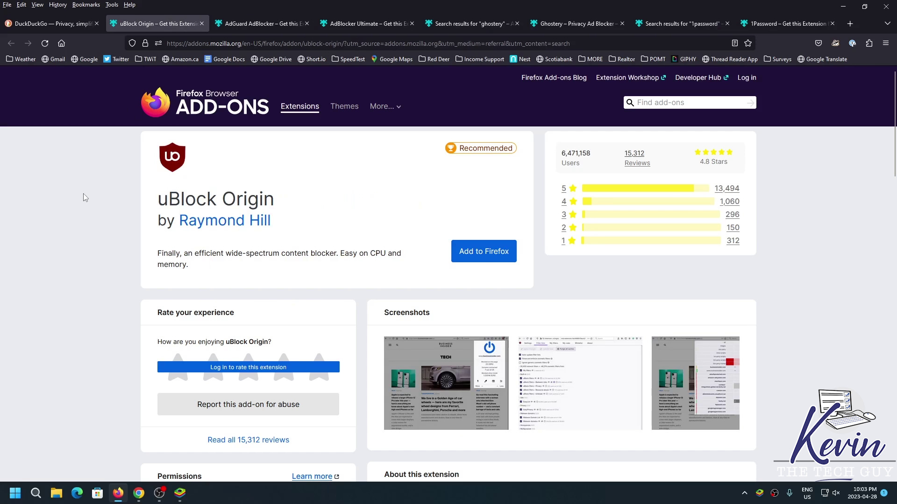Click the Add to Firefox button
This screenshot has height=504, width=897.
coord(484,251)
